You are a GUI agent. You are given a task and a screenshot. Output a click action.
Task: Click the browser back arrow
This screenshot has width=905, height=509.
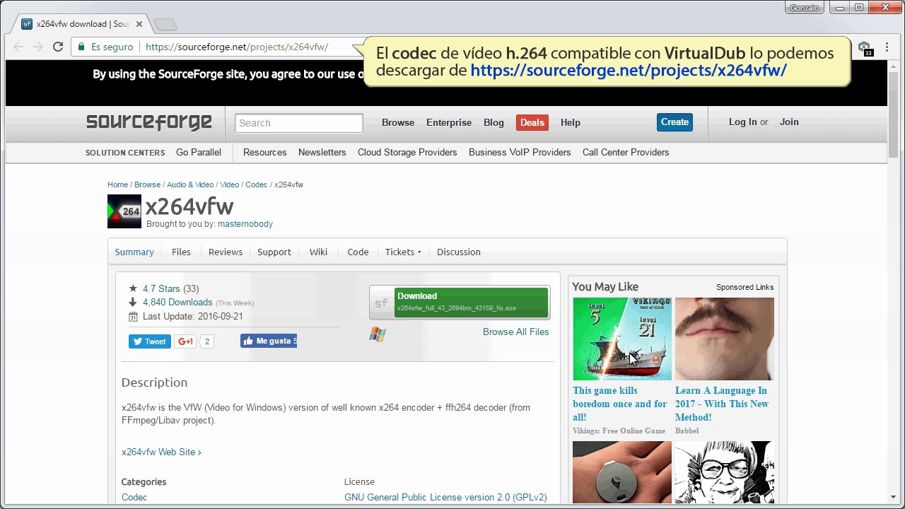tap(18, 47)
